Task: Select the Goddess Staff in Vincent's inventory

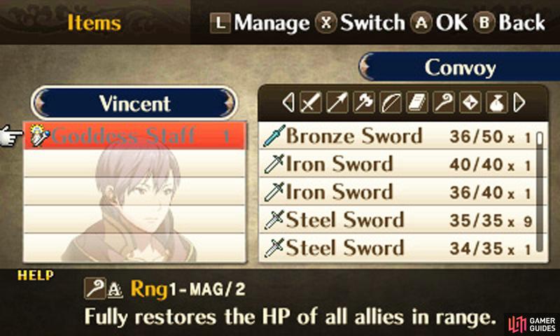Action: tap(135, 136)
